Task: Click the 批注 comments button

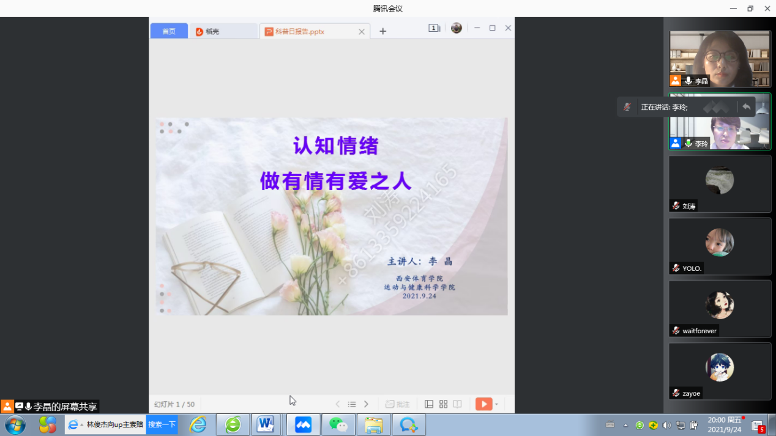Action: (x=398, y=404)
